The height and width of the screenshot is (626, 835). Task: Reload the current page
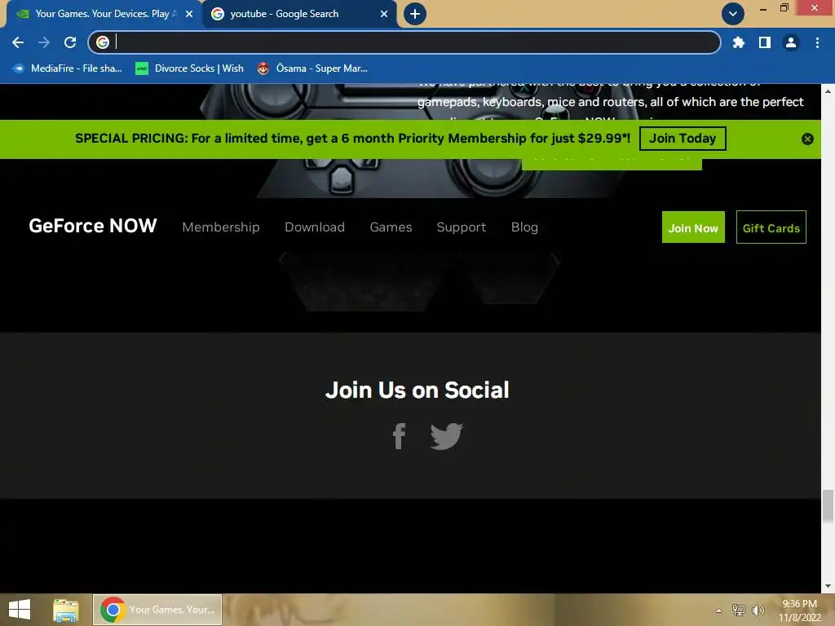coord(70,42)
